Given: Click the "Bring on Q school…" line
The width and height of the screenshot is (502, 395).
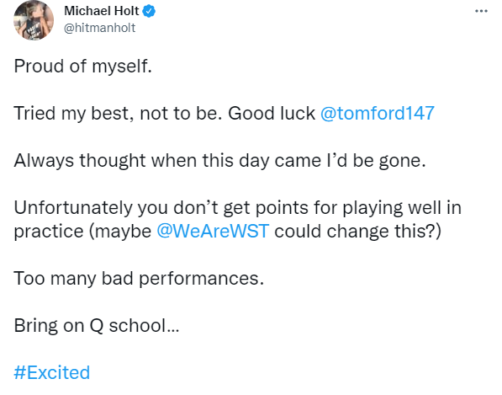Looking at the screenshot, I should (x=97, y=325).
